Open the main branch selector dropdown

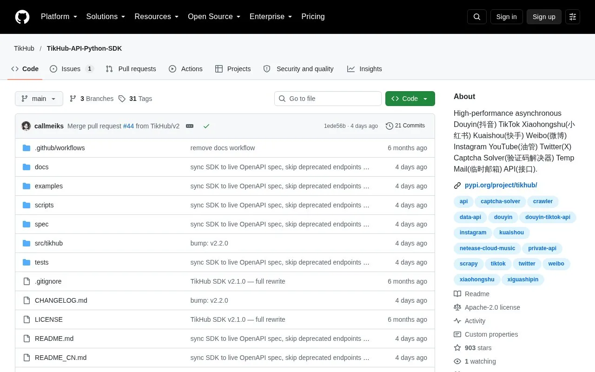coord(39,99)
